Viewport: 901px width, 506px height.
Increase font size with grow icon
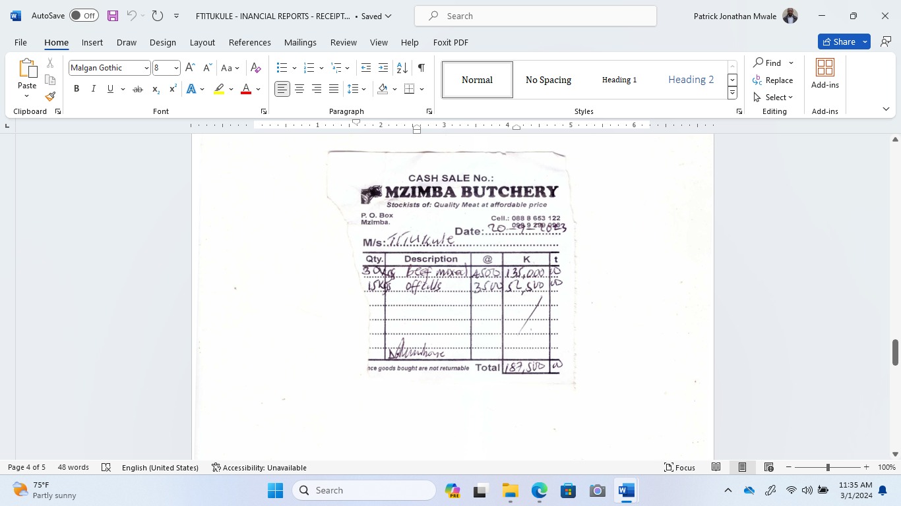click(x=190, y=68)
